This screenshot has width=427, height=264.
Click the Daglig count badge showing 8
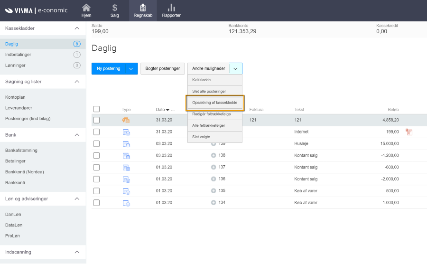coord(77,44)
